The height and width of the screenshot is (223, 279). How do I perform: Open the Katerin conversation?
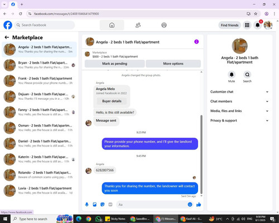39,159
